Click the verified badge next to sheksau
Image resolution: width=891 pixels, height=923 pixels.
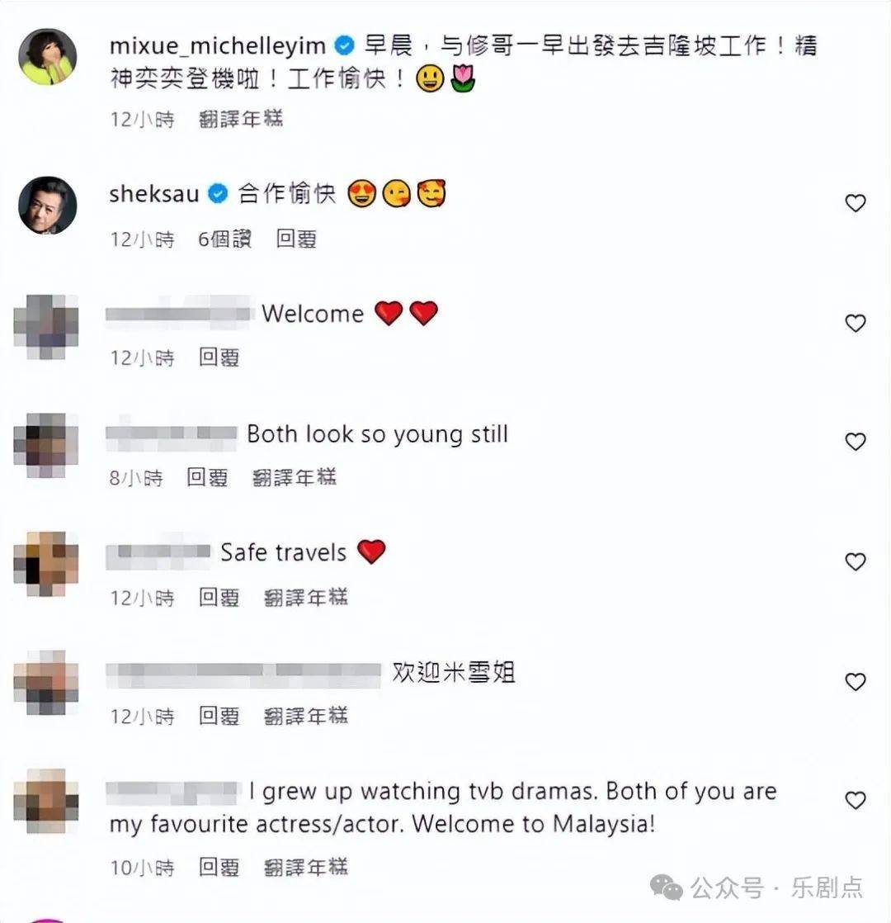(x=218, y=194)
